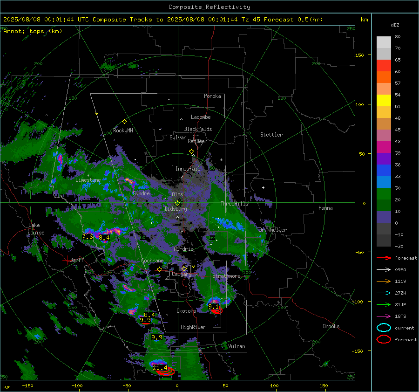This screenshot has height=392, width=419.
Task: Click the Airdrie city label
Action: click(x=183, y=249)
